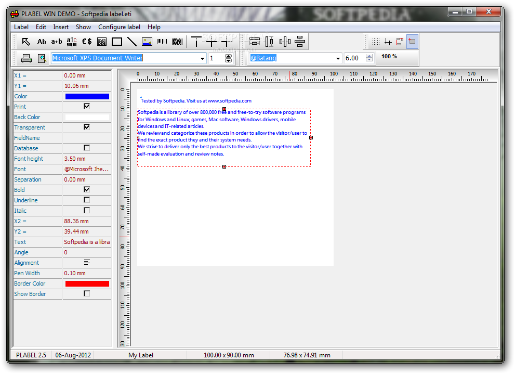515x374 pixels.
Task: Click the Angle value 0
Action: [87, 252]
